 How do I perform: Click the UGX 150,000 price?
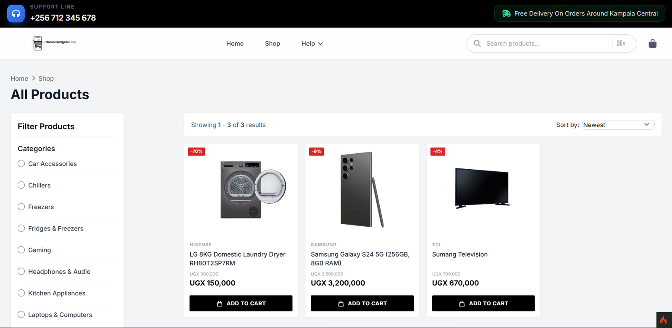(213, 283)
